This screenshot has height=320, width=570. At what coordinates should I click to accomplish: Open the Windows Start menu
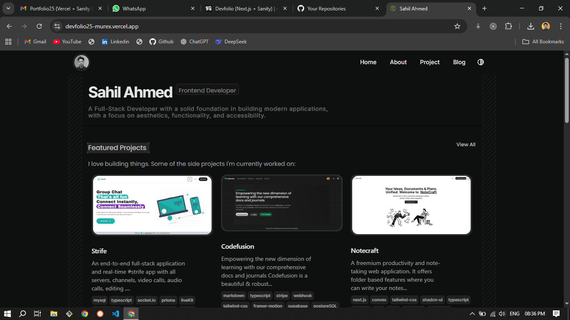[x=8, y=314]
